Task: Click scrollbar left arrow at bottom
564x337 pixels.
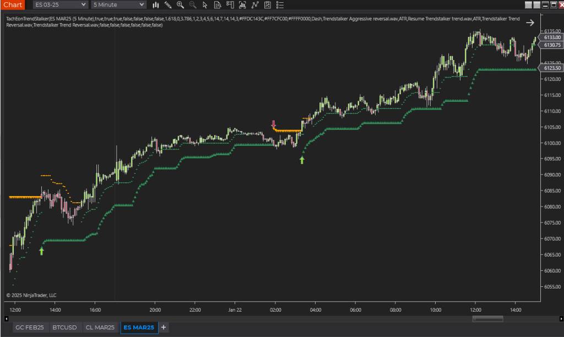Action: [x=7, y=318]
